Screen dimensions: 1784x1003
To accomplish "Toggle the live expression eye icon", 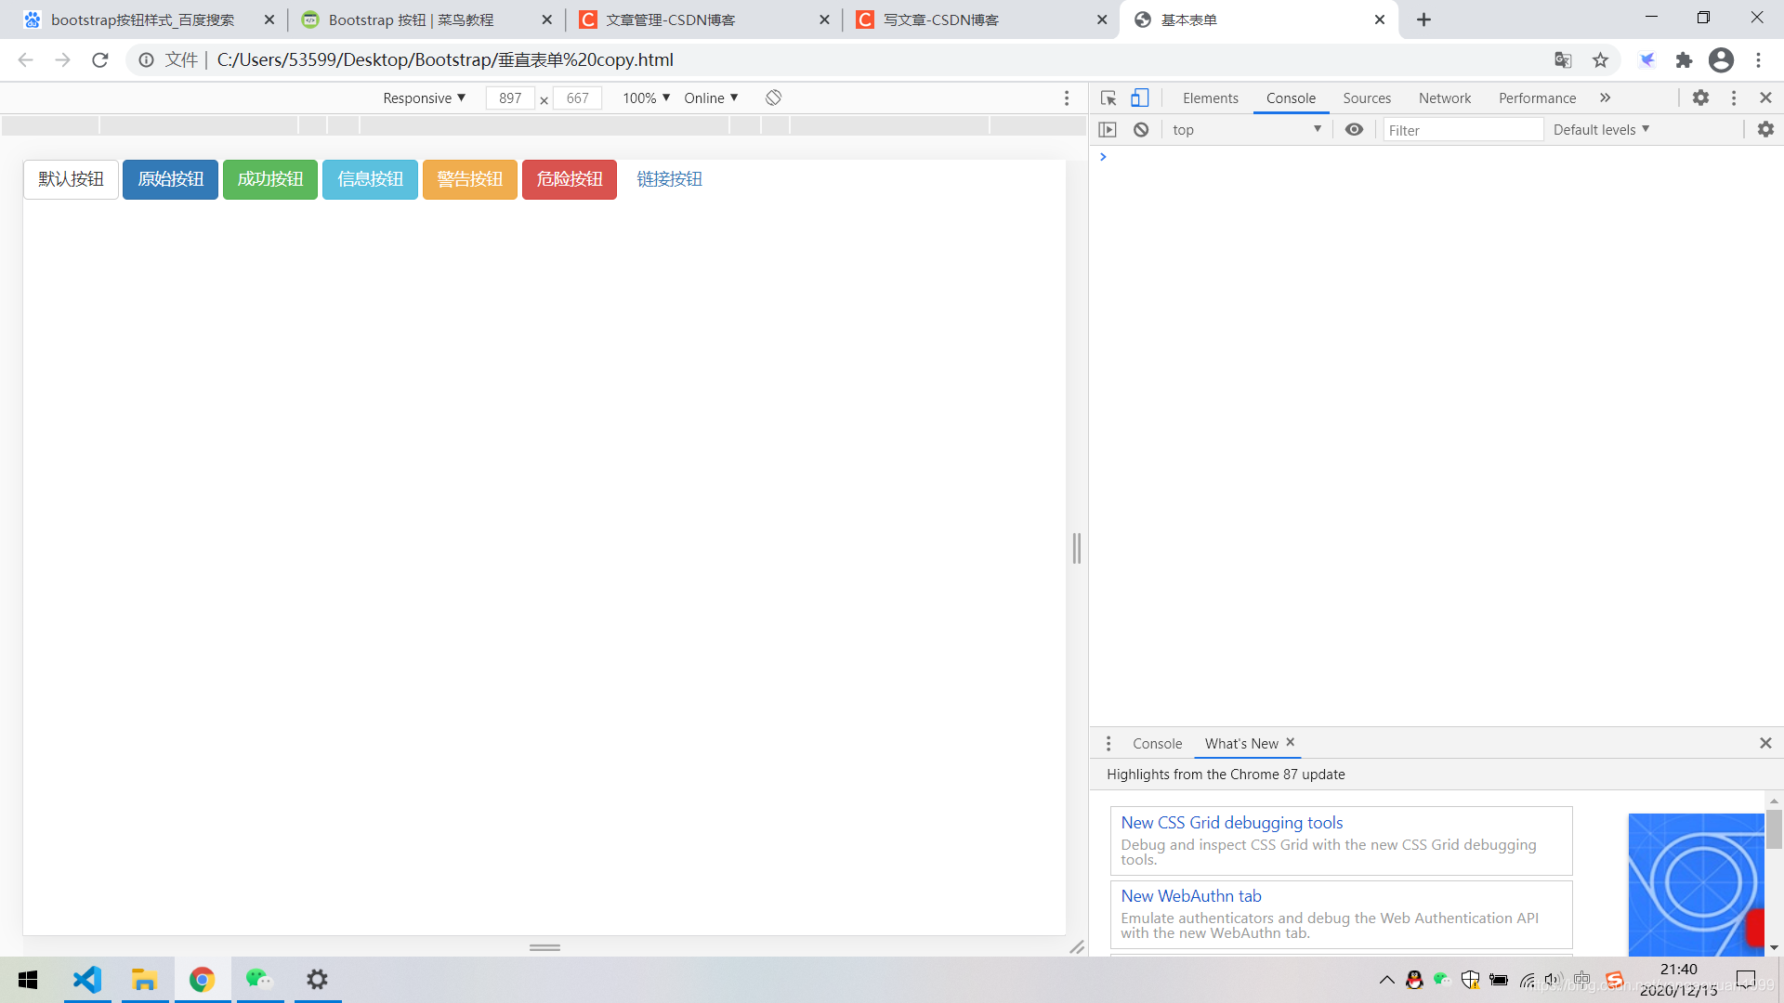I will coord(1354,130).
